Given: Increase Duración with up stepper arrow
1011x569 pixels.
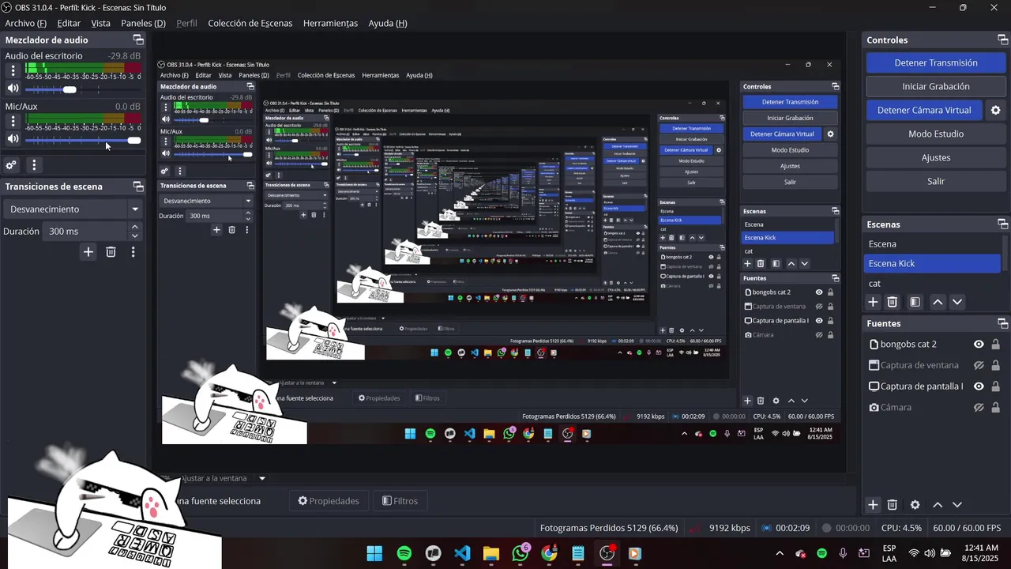Looking at the screenshot, I should [135, 227].
